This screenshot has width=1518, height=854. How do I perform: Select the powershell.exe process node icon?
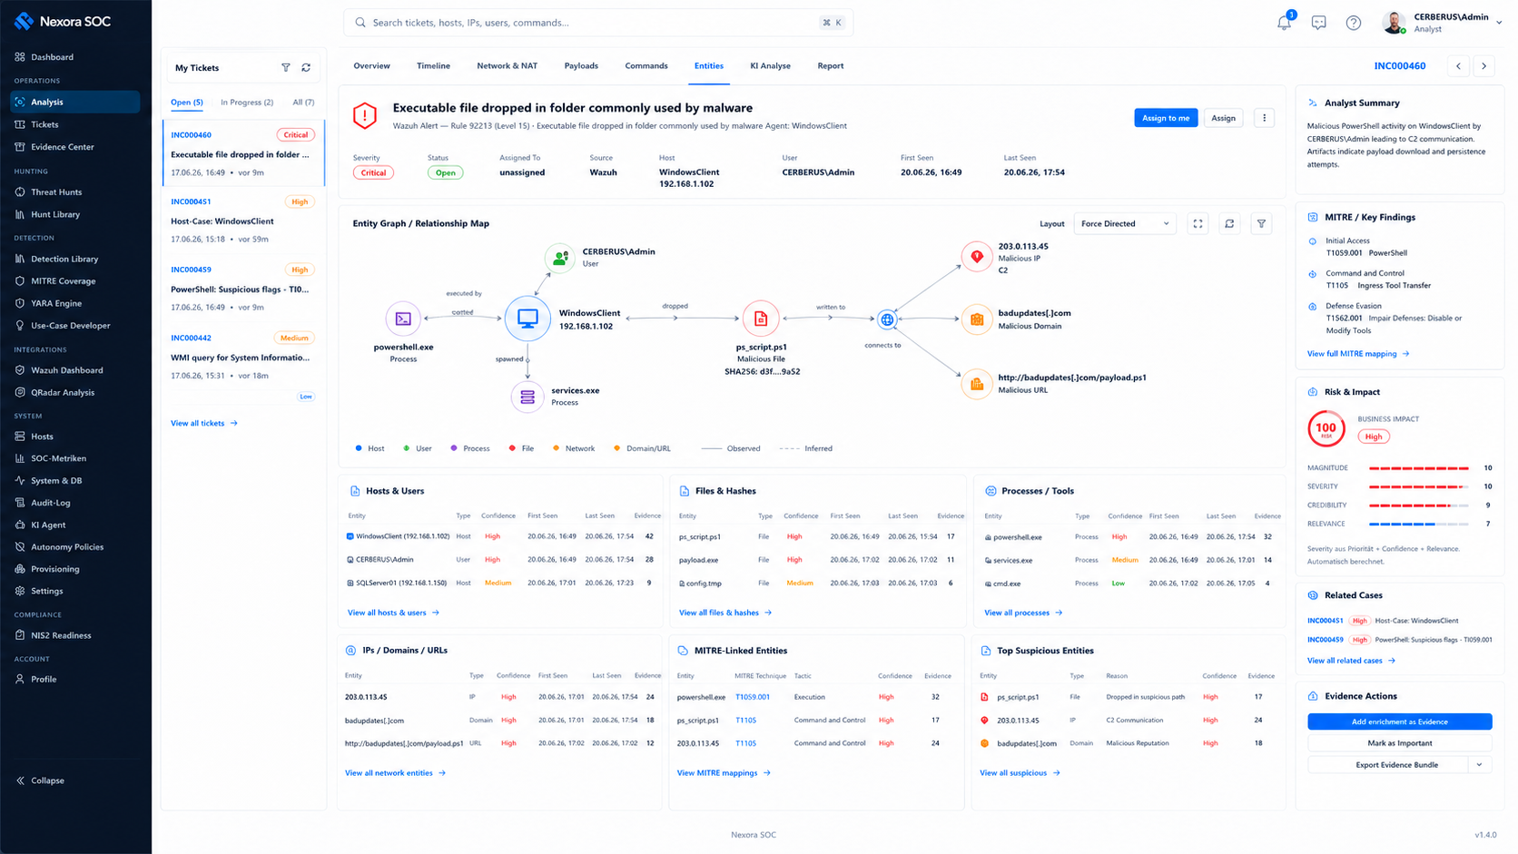[x=403, y=319]
